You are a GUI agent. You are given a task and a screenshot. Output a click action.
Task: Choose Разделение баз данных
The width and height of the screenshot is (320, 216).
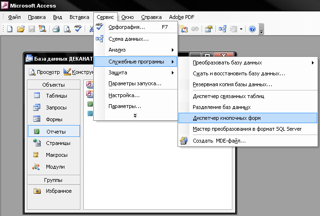[x=248, y=107]
